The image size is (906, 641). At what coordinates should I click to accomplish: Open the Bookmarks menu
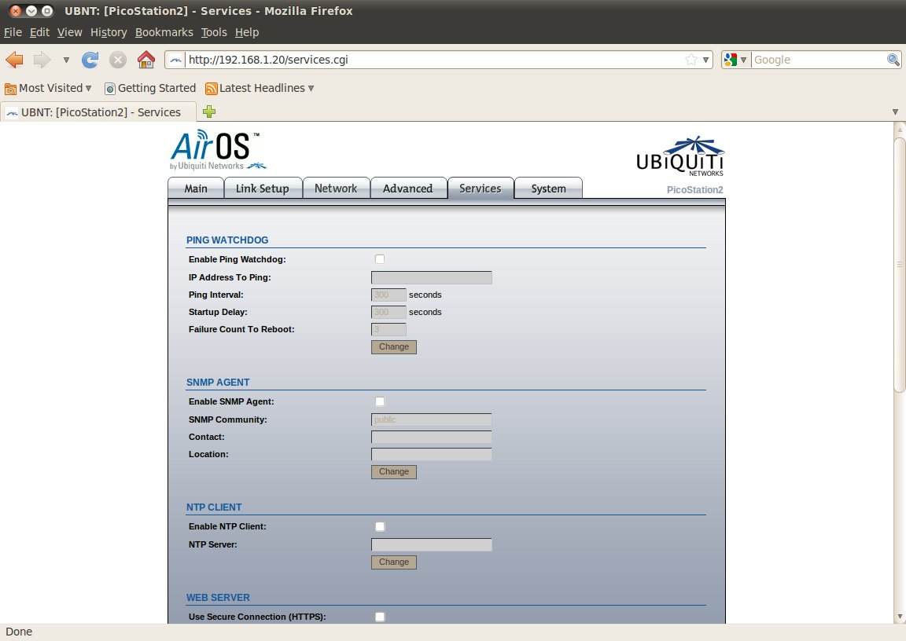point(164,32)
